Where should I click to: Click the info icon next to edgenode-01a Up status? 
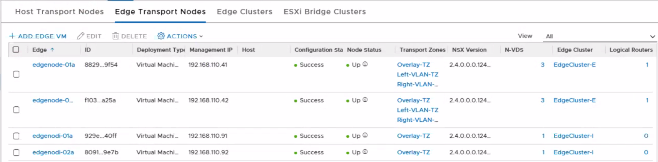[365, 64]
